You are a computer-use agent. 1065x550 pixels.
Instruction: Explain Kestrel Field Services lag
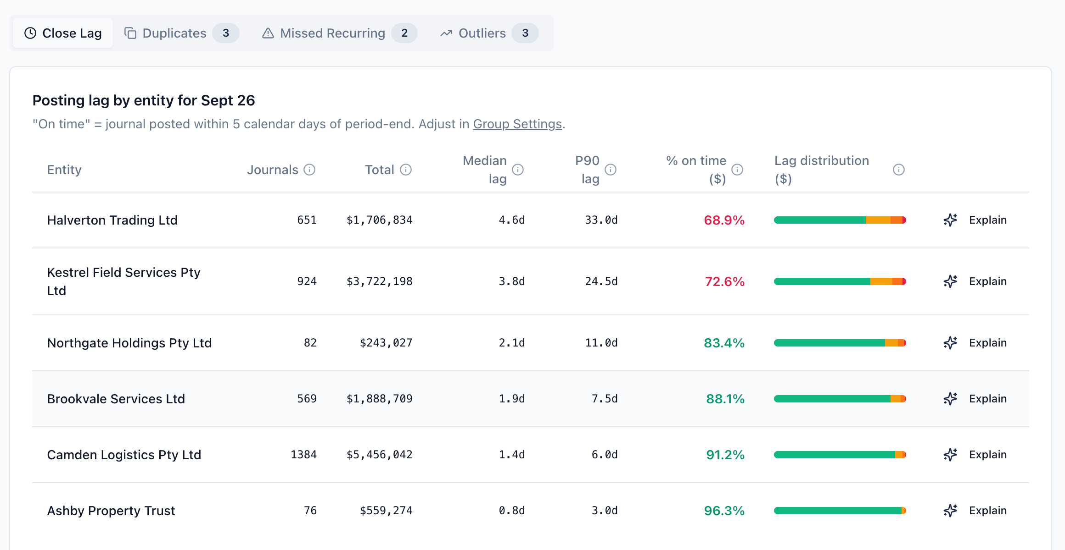point(975,281)
